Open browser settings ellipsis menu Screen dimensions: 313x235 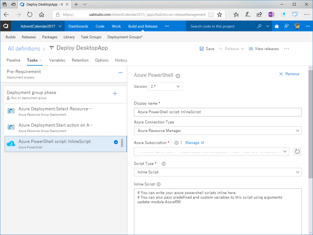307,15
